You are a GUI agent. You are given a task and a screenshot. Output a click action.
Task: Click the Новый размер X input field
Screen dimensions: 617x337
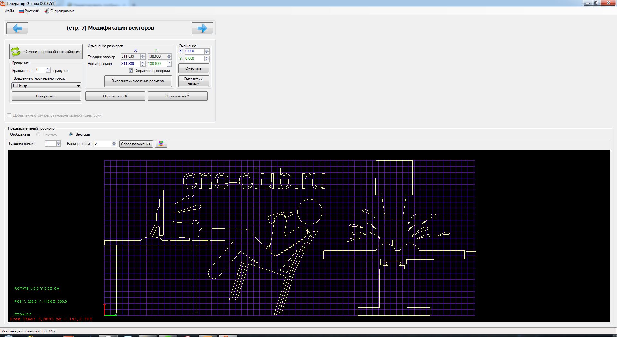[130, 64]
